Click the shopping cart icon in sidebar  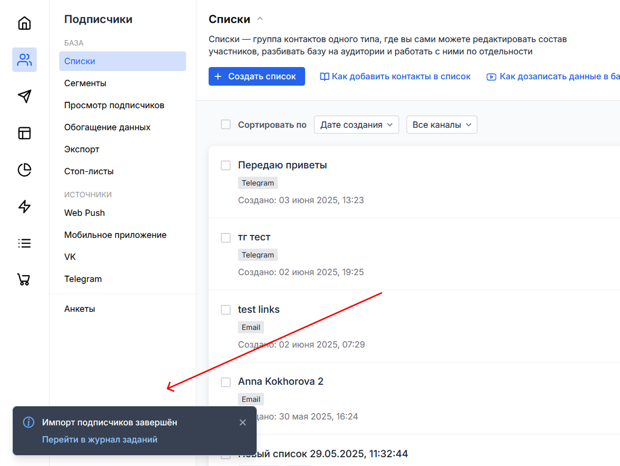pyautogui.click(x=24, y=280)
